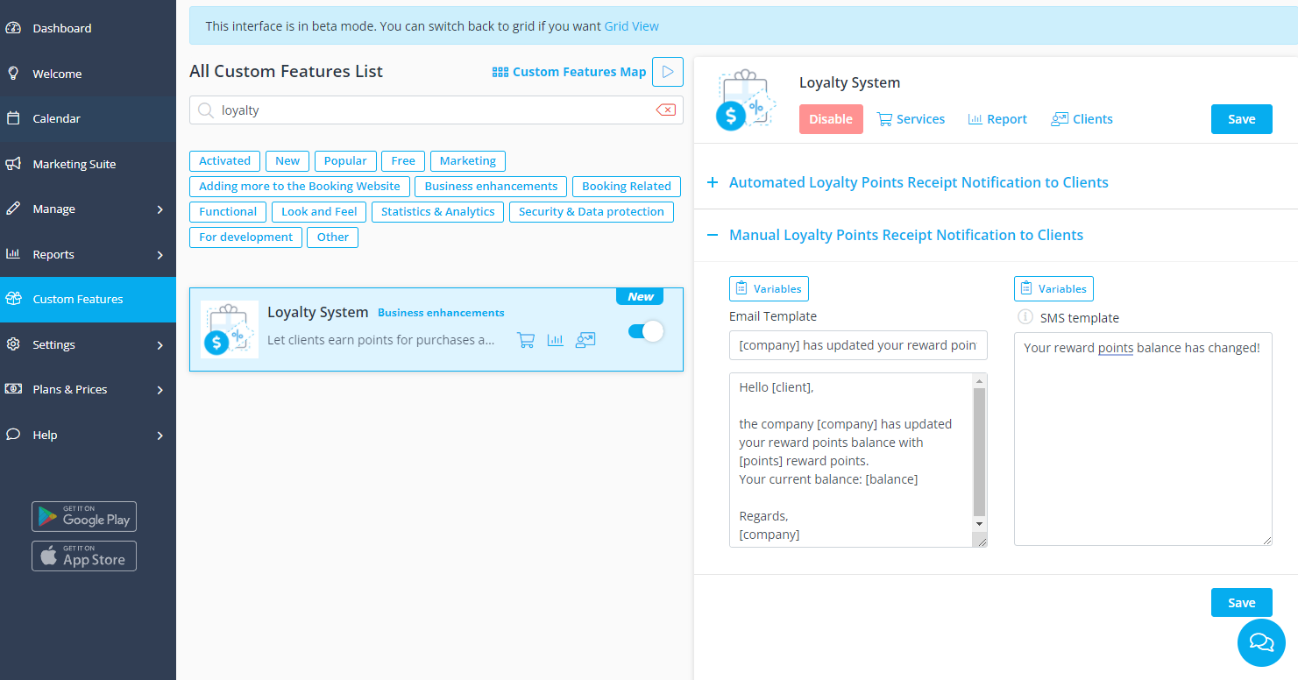Click the red Disable button
This screenshot has height=680, width=1298.
pyautogui.click(x=830, y=119)
